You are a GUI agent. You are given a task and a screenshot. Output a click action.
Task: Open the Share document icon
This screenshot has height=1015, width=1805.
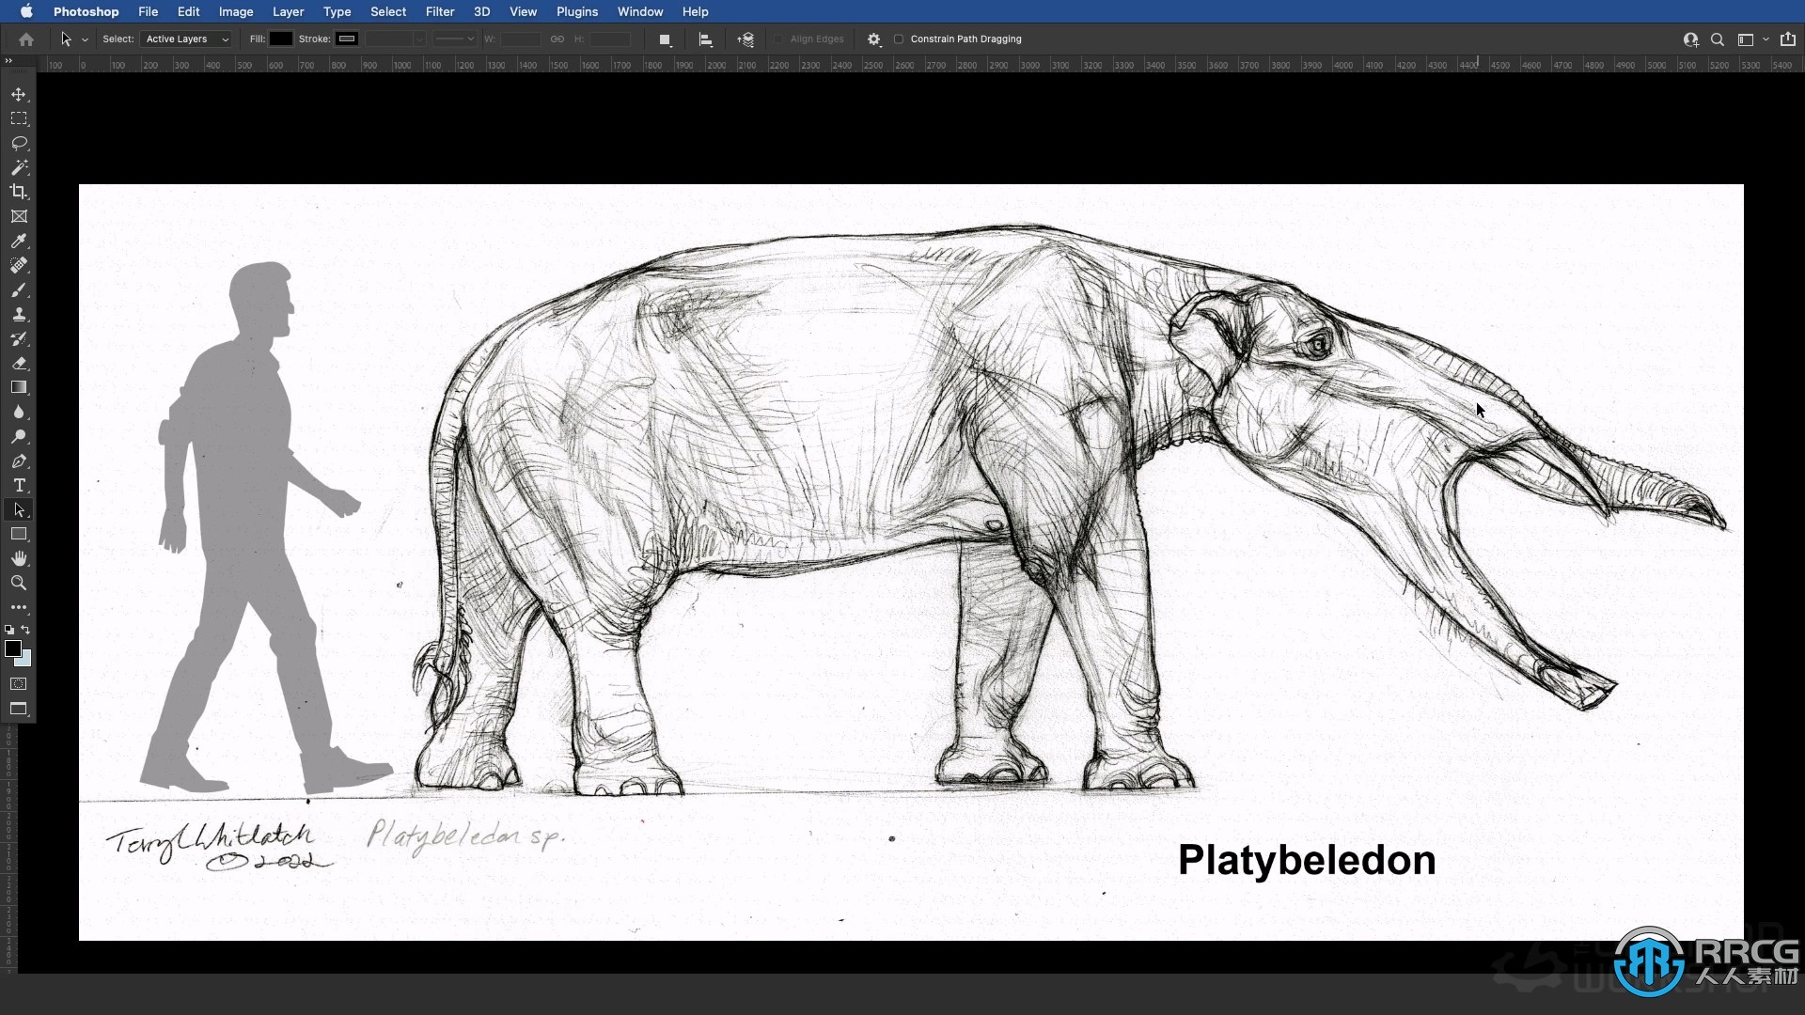pyautogui.click(x=1788, y=39)
